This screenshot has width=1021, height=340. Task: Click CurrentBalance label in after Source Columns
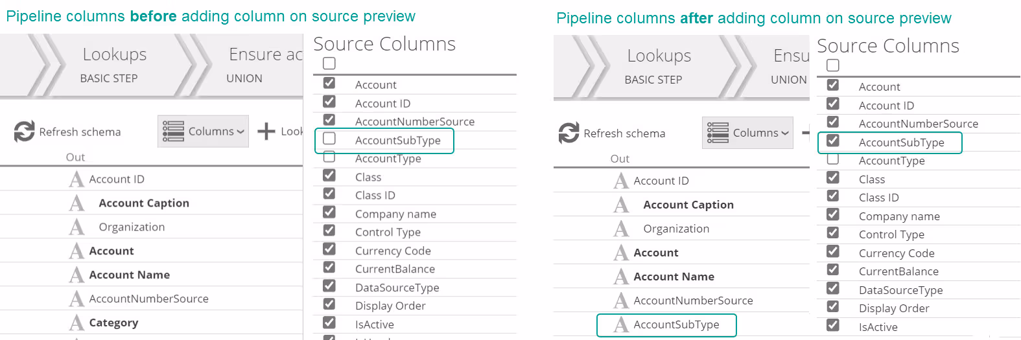[x=898, y=271]
